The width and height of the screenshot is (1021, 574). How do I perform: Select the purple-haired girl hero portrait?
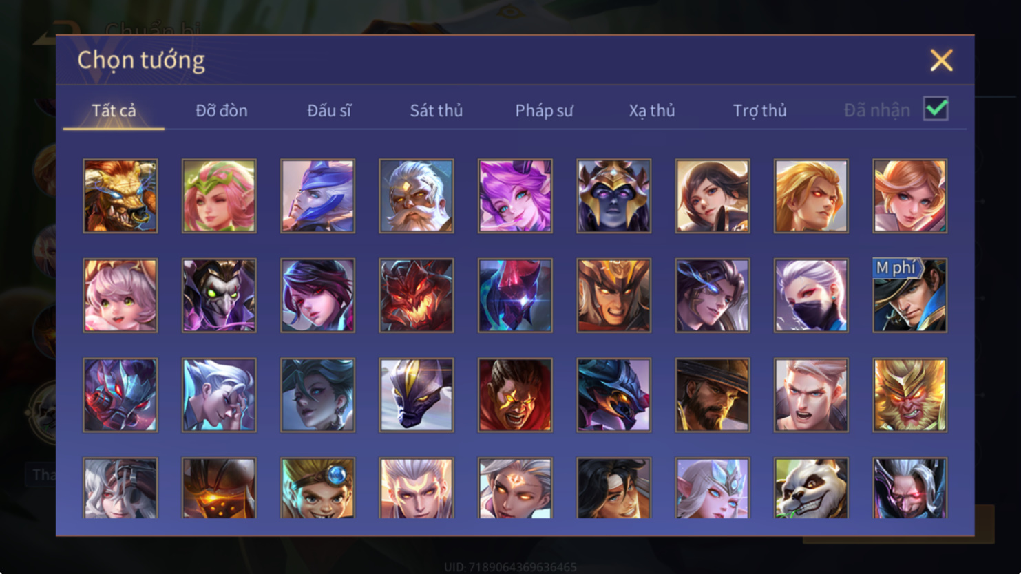tap(515, 196)
